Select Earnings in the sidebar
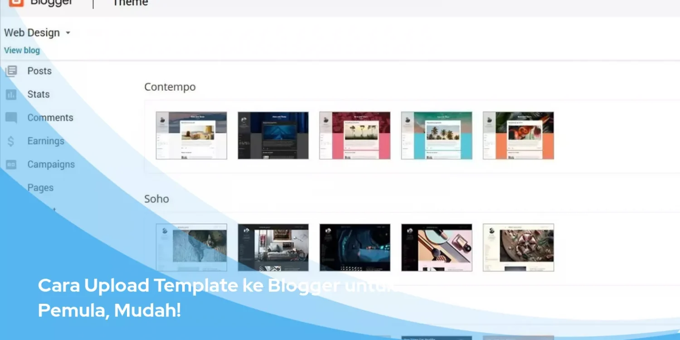Image resolution: width=680 pixels, height=340 pixels. pyautogui.click(x=46, y=141)
